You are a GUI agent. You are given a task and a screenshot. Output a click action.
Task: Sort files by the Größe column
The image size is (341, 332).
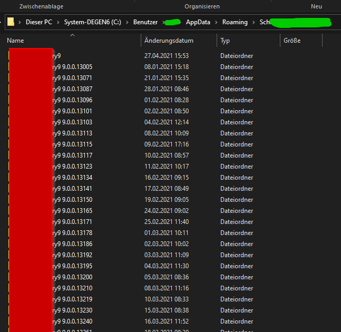click(x=293, y=41)
